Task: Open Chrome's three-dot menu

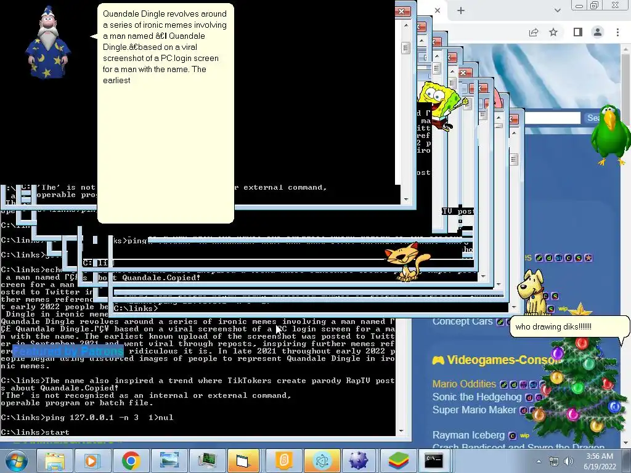Action: coord(617,32)
